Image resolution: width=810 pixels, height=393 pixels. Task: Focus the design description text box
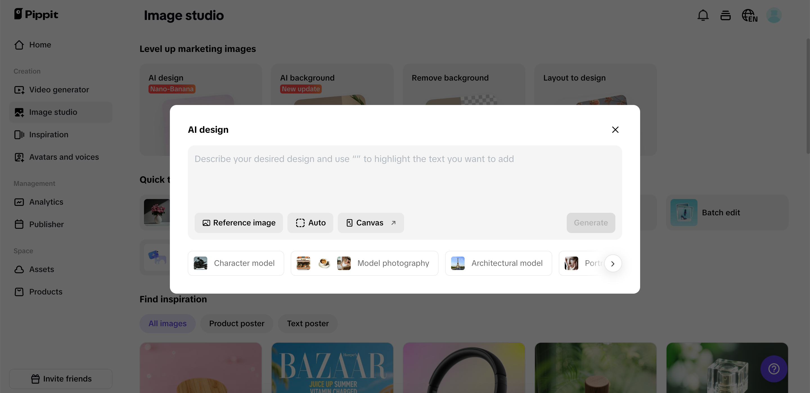pyautogui.click(x=405, y=178)
